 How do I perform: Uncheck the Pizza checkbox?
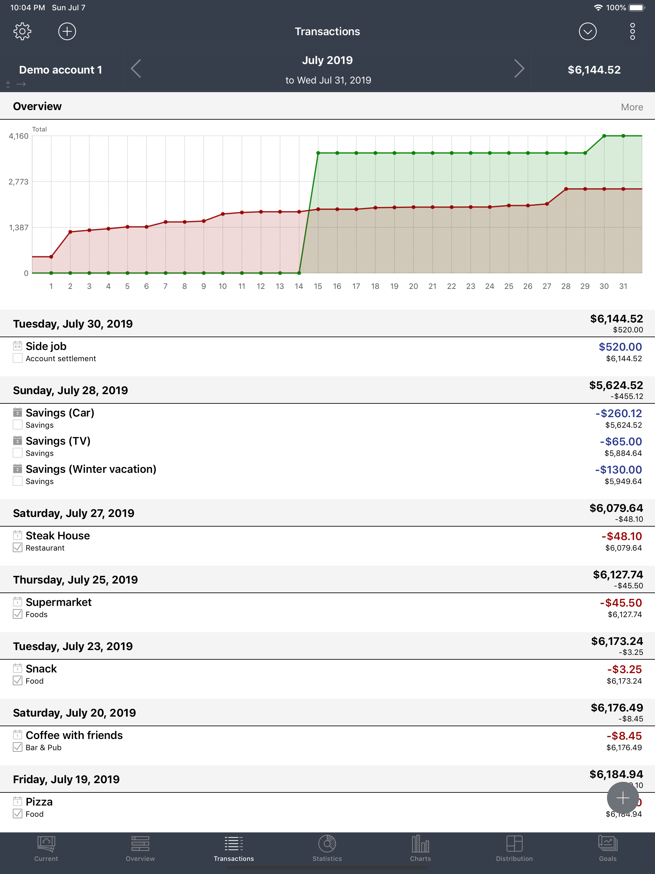coord(17,813)
